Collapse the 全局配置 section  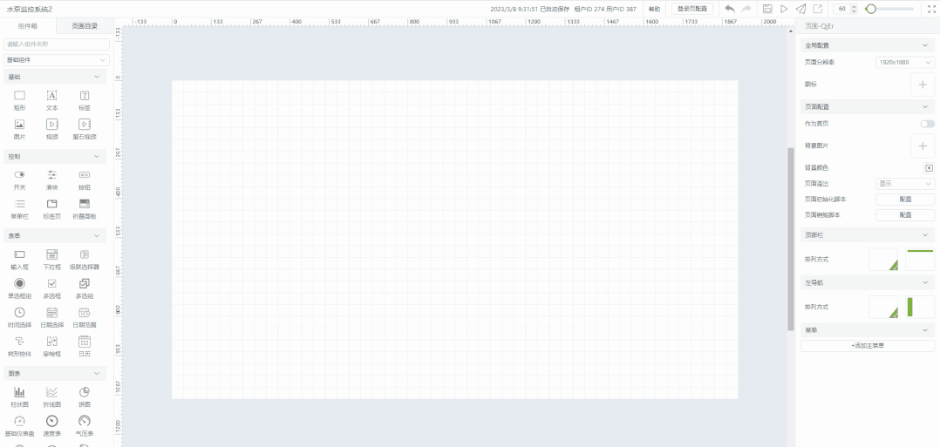click(925, 45)
